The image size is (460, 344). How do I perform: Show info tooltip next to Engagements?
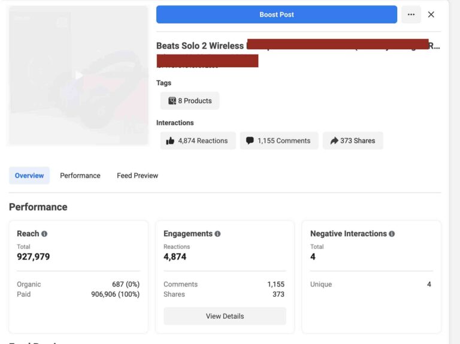click(217, 234)
